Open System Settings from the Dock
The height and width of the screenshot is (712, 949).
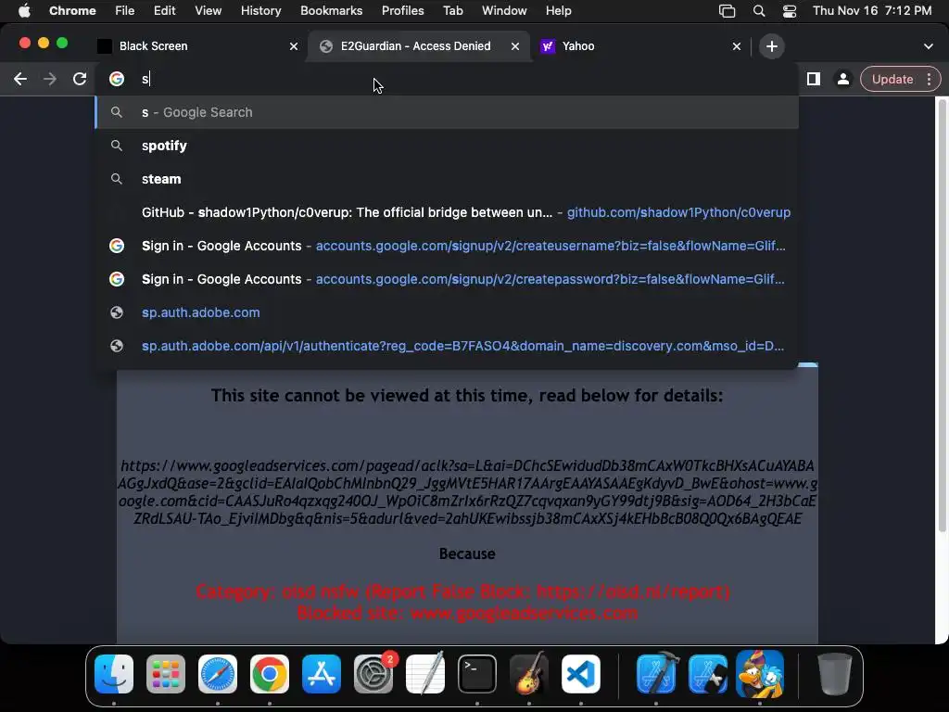point(373,674)
